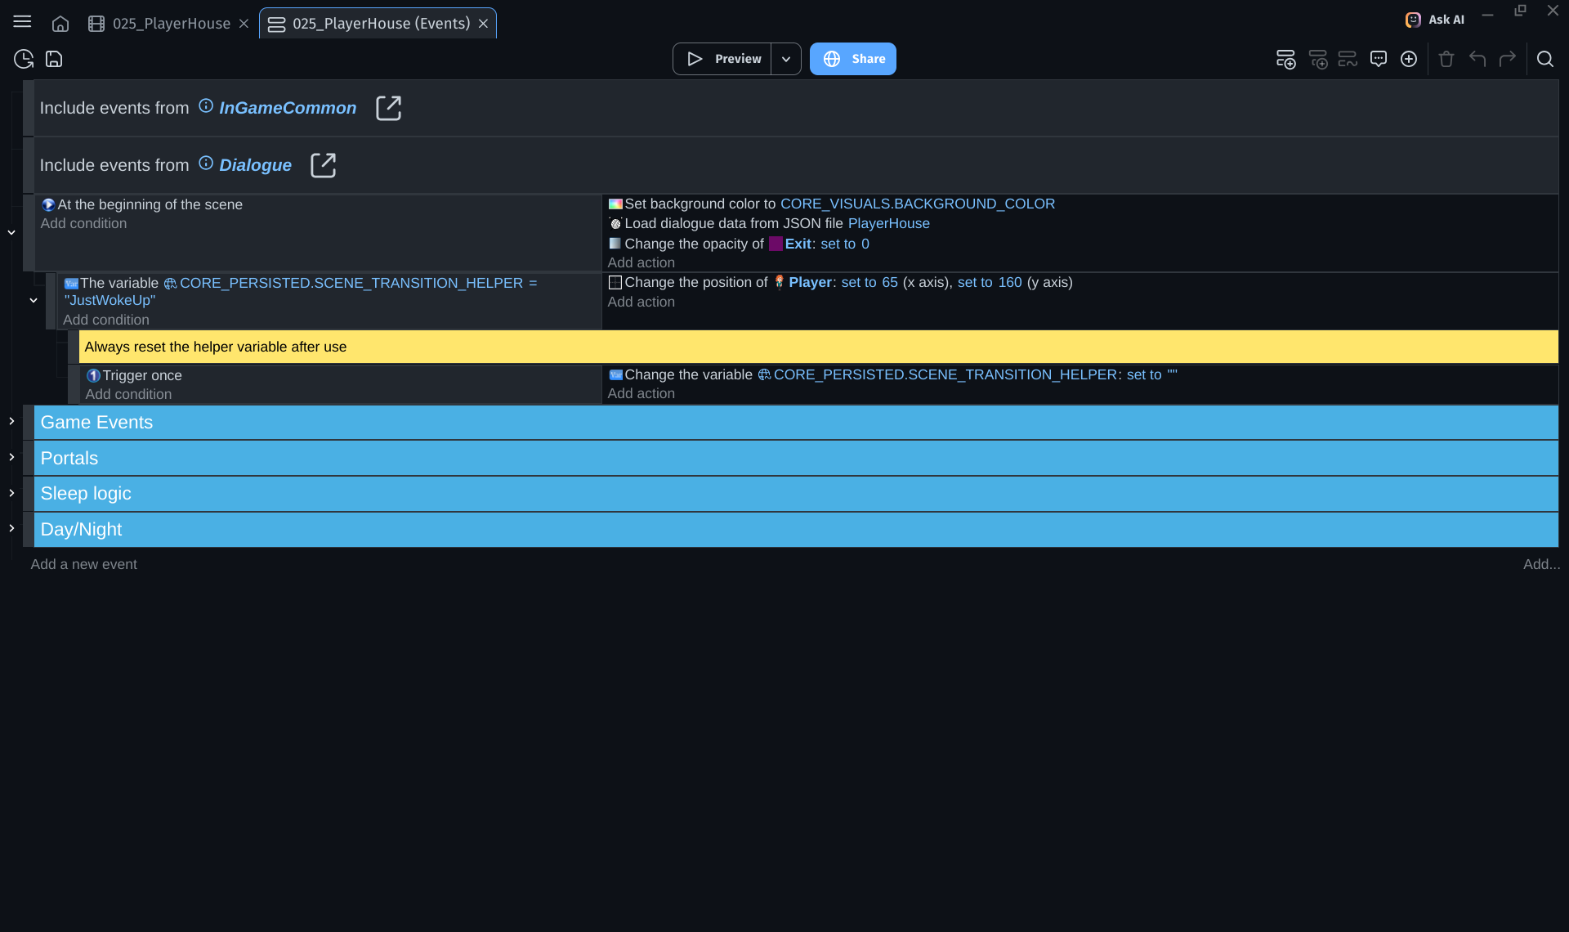The width and height of the screenshot is (1569, 932).
Task: Open the main hamburger menu
Action: point(22,22)
